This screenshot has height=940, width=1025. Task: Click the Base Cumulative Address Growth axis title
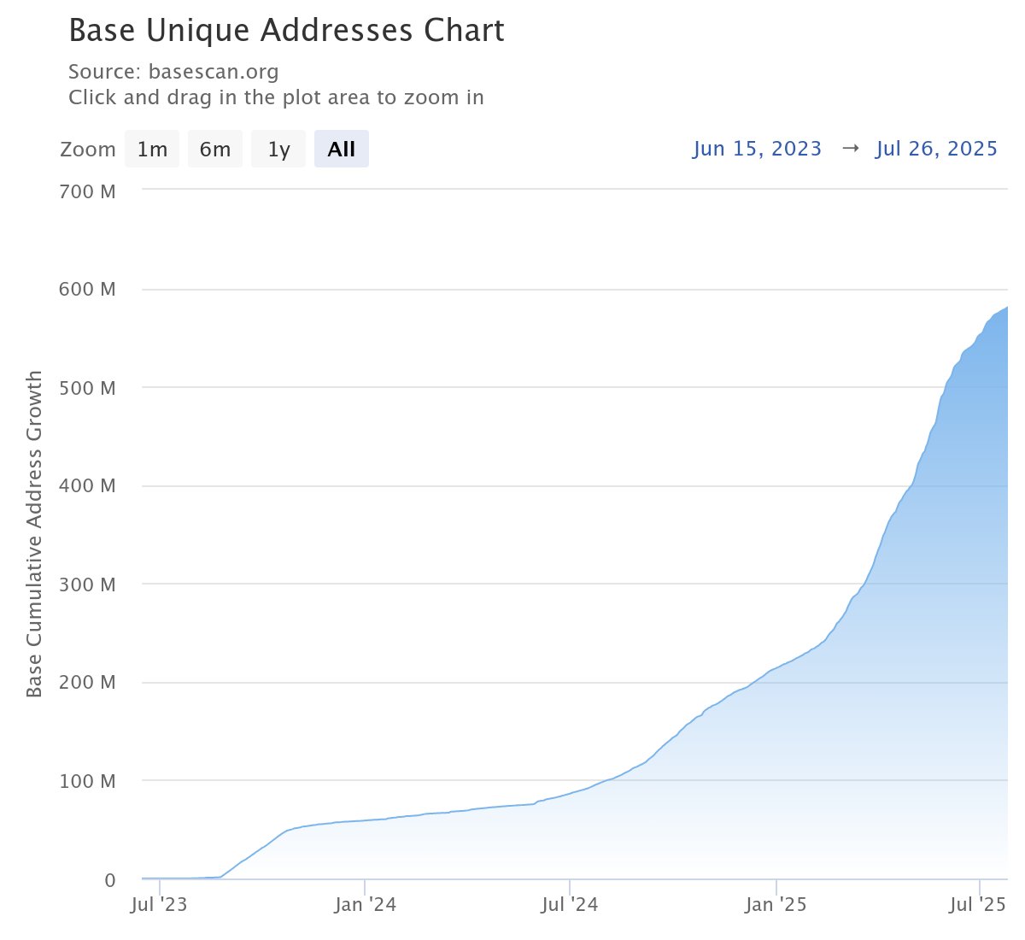pos(34,534)
